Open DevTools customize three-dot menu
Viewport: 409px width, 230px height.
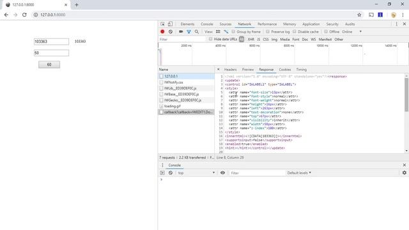396,24
